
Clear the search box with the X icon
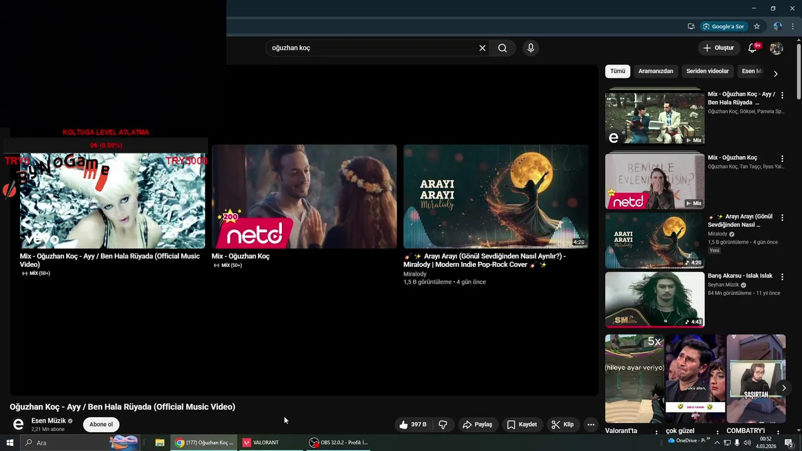[x=482, y=48]
